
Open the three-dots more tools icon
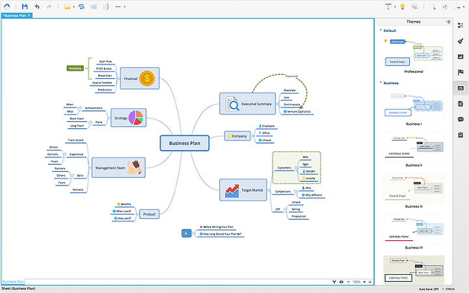click(118, 7)
